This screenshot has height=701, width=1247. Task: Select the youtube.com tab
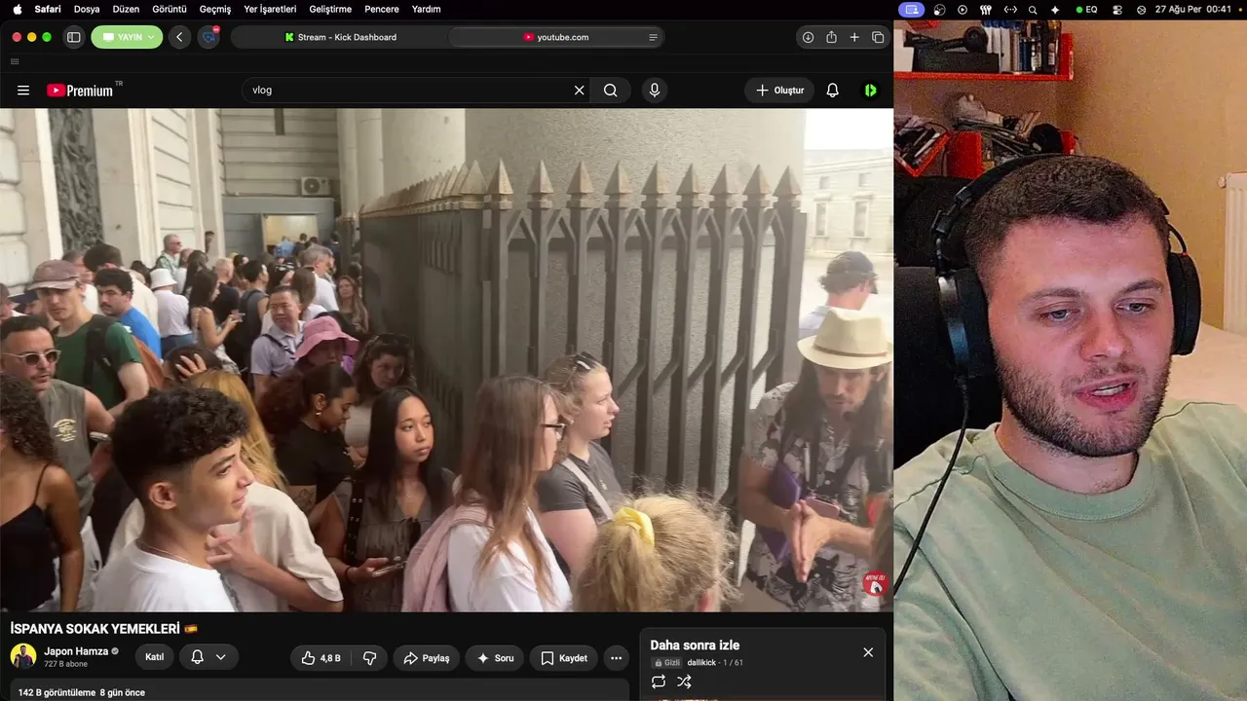click(x=555, y=37)
